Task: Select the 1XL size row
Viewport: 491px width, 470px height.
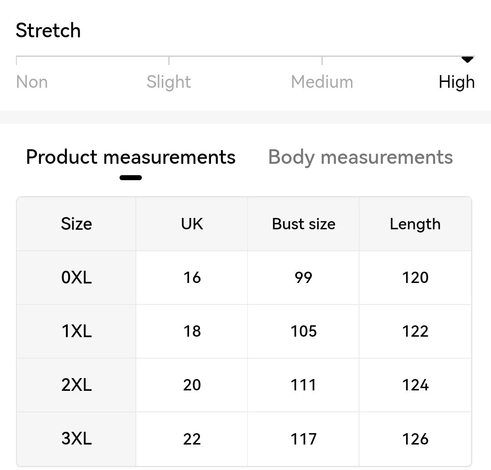Action: pyautogui.click(x=244, y=331)
